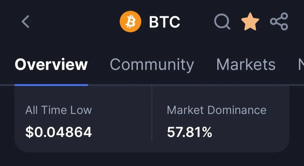Switch to the Markets tab
304x166 pixels.
point(246,64)
